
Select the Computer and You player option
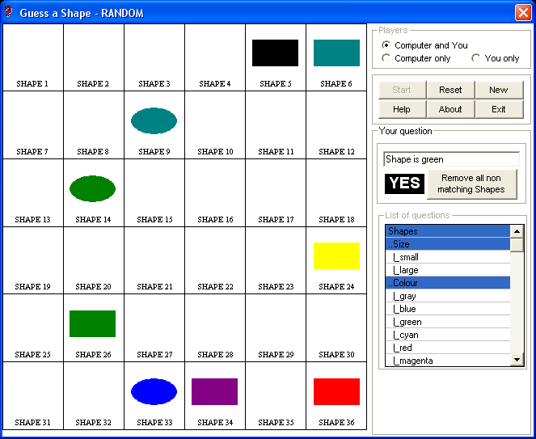pos(386,45)
